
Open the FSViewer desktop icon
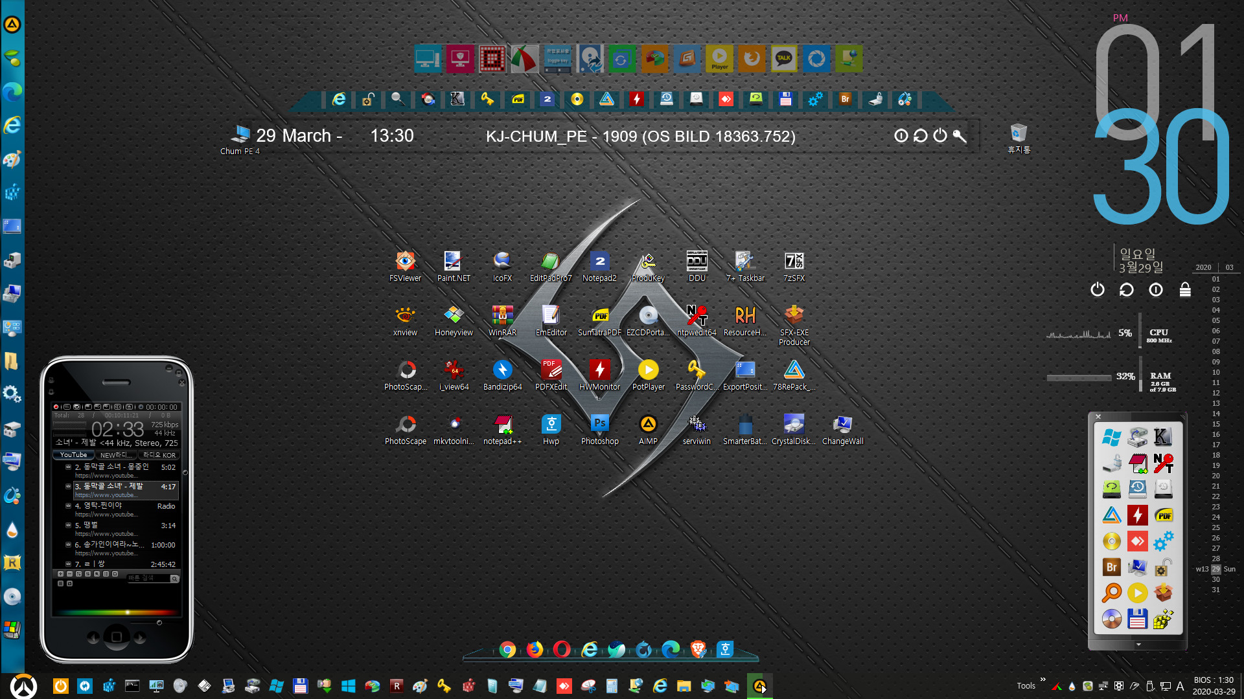(x=405, y=267)
